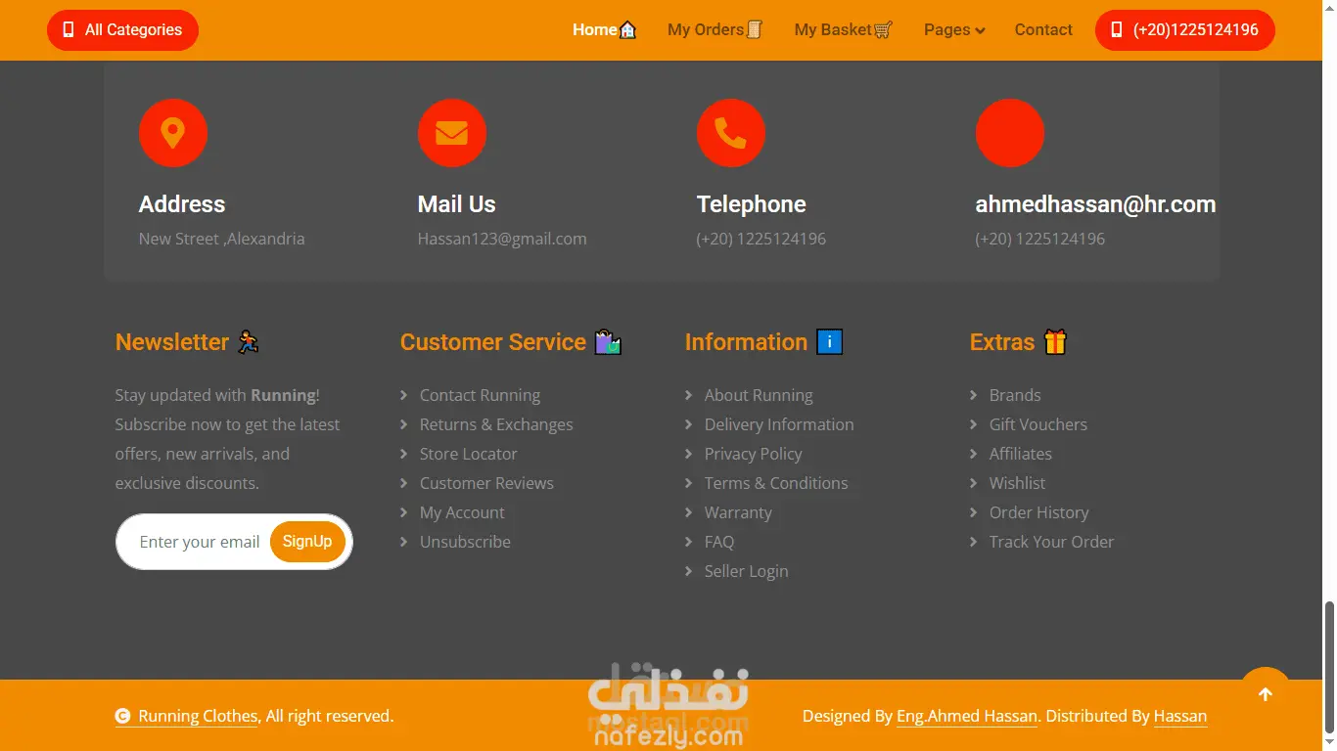Screen dimensions: 1337x751
Task: Click the gift emoji beside Extras
Action: 1055,342
